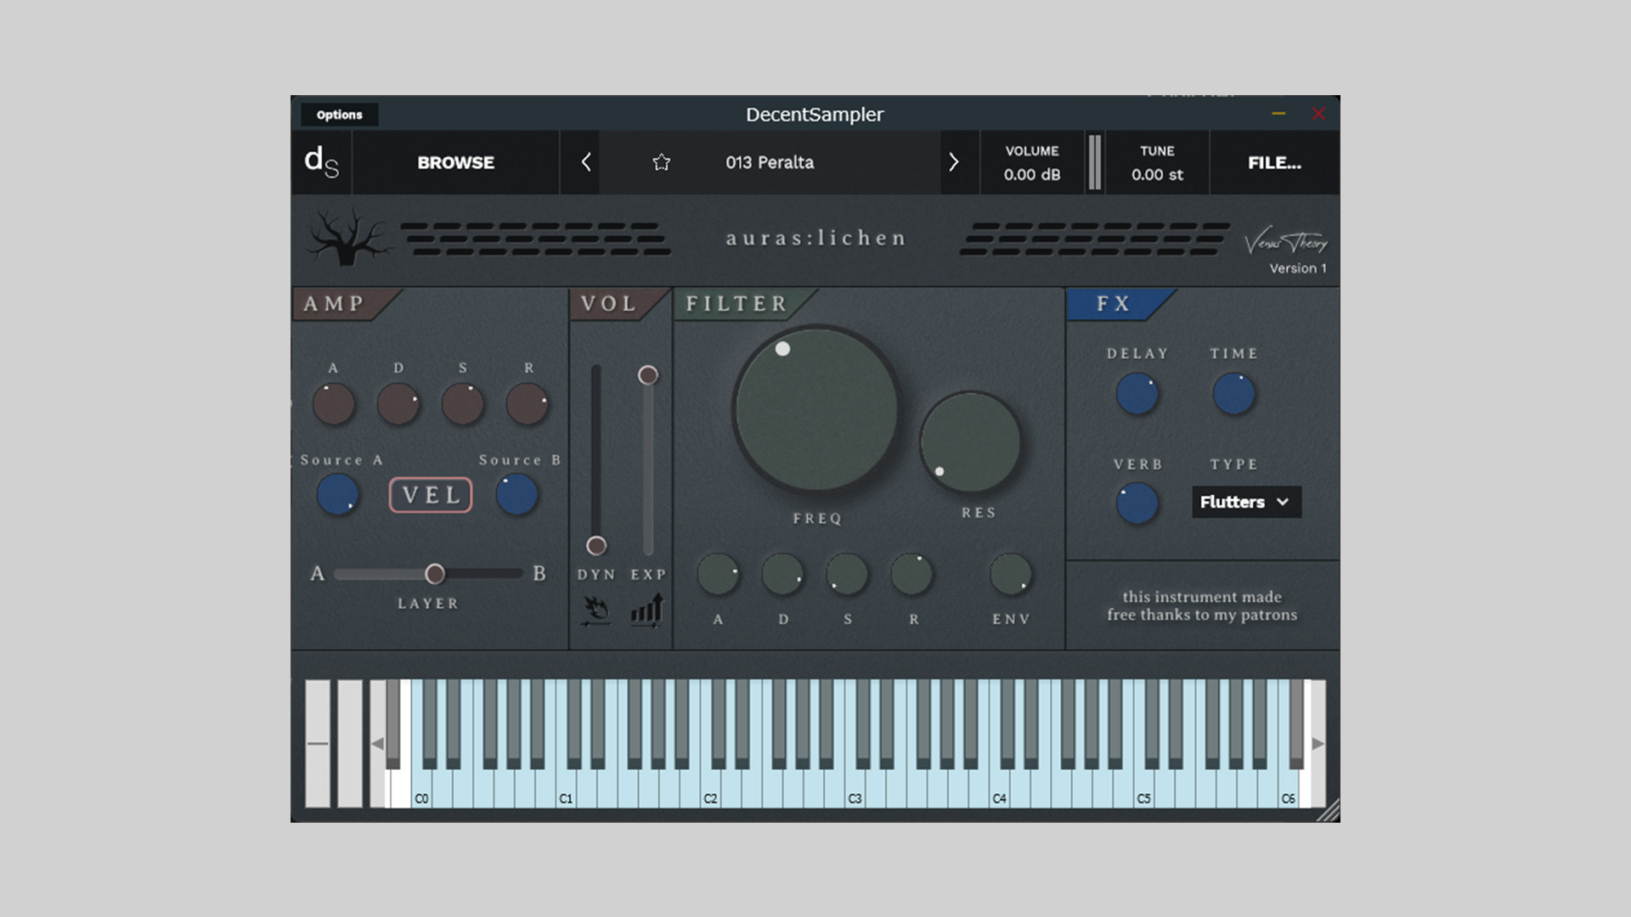1631x917 pixels.
Task: Click the EXP rising bars icon
Action: [647, 610]
